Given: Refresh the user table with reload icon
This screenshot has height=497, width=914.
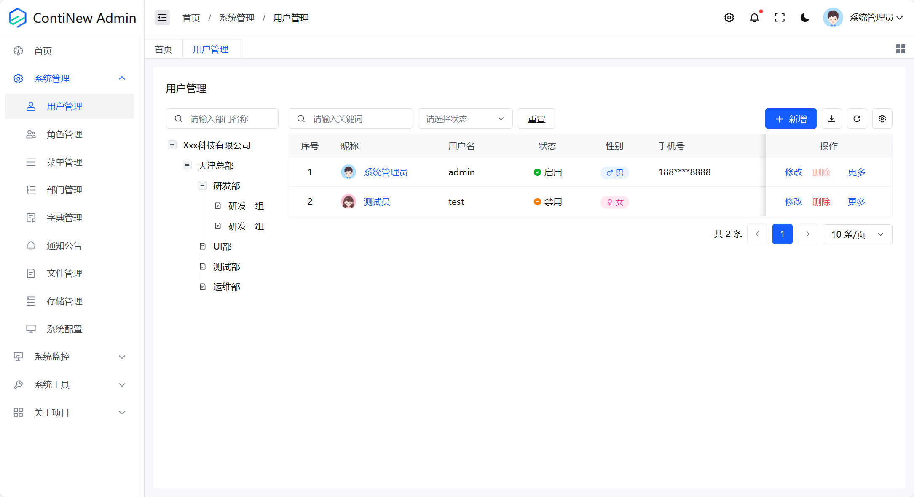Looking at the screenshot, I should tap(857, 118).
